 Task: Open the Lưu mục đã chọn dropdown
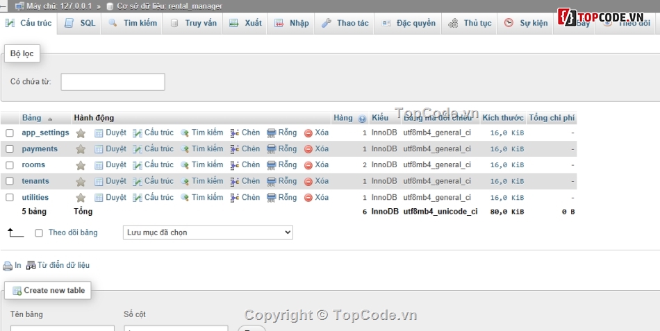coord(208,232)
